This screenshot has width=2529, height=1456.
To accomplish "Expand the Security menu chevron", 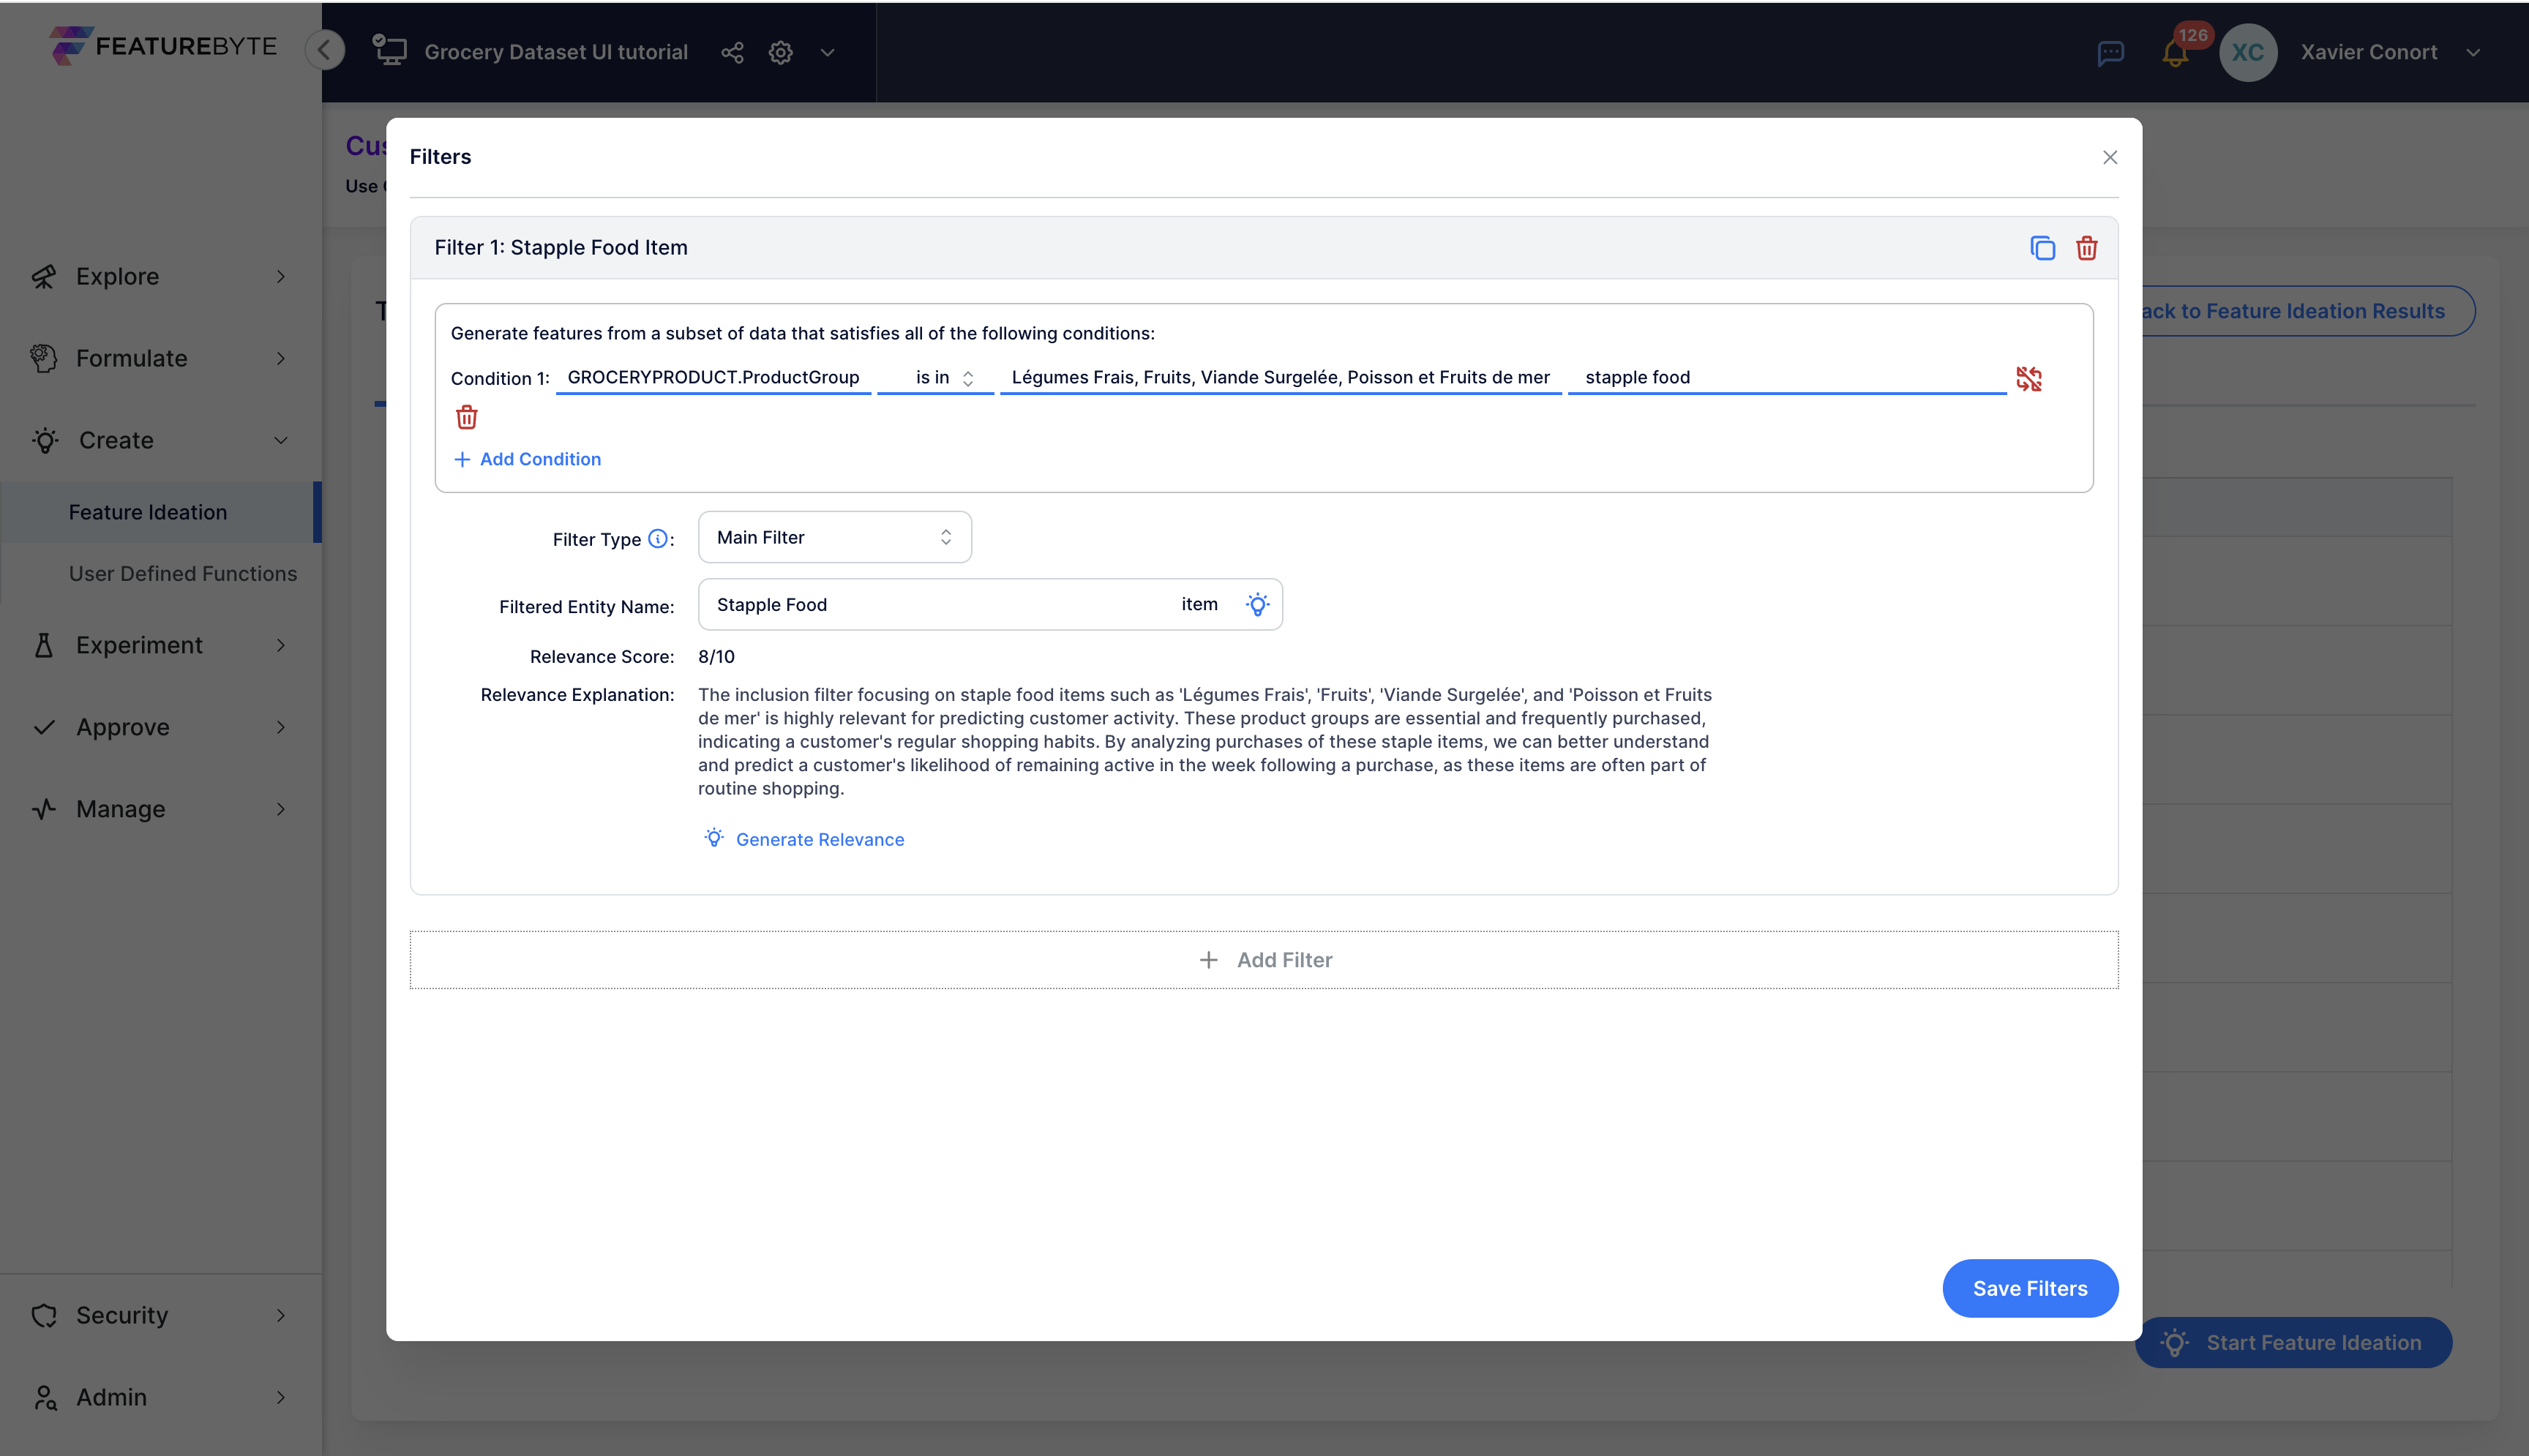I will coord(281,1315).
